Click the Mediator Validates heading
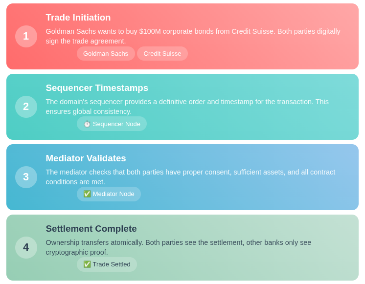365x284 pixels. click(86, 158)
